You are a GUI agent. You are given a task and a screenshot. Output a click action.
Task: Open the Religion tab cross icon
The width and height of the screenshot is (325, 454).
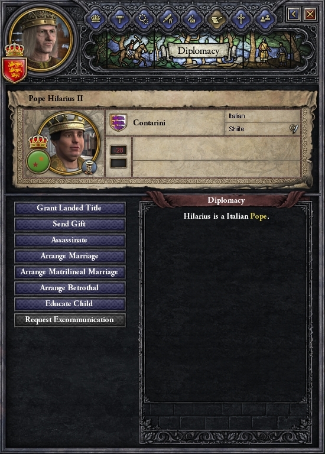(240, 19)
